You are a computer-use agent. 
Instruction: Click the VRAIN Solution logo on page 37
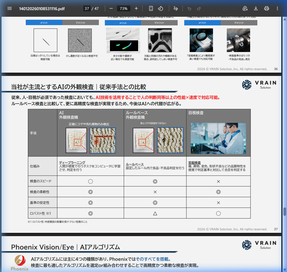pos(259,85)
